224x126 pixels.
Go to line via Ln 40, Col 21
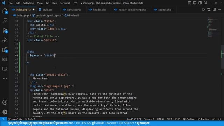(134, 119)
